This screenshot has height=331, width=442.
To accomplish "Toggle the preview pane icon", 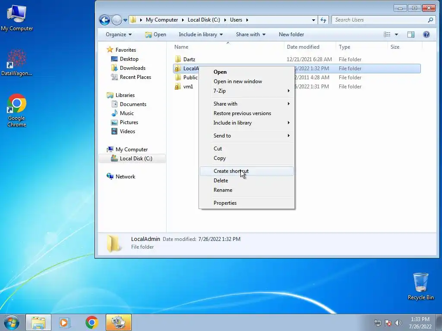I will tap(411, 34).
